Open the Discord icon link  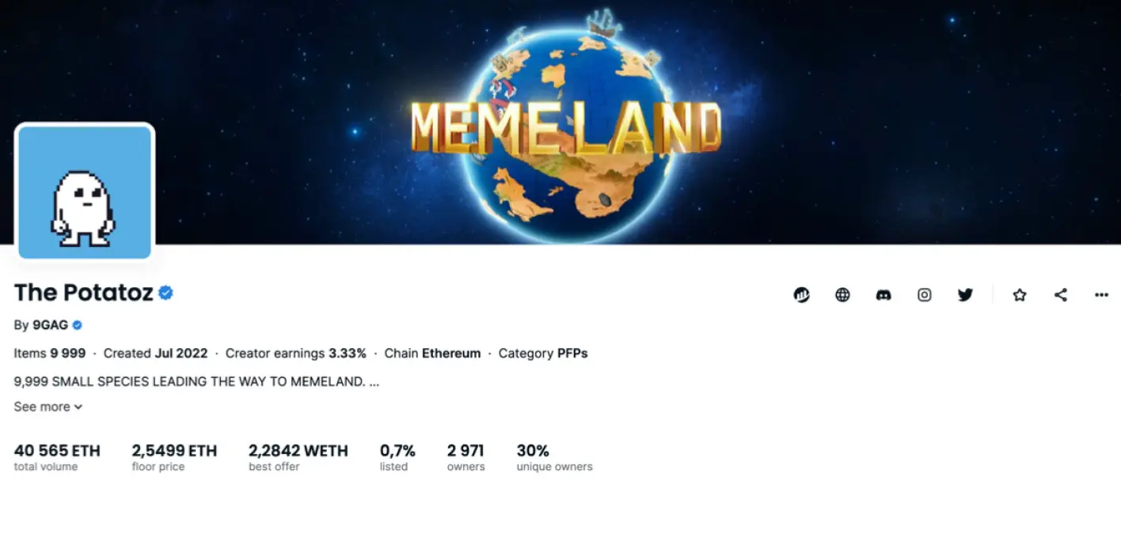click(883, 295)
